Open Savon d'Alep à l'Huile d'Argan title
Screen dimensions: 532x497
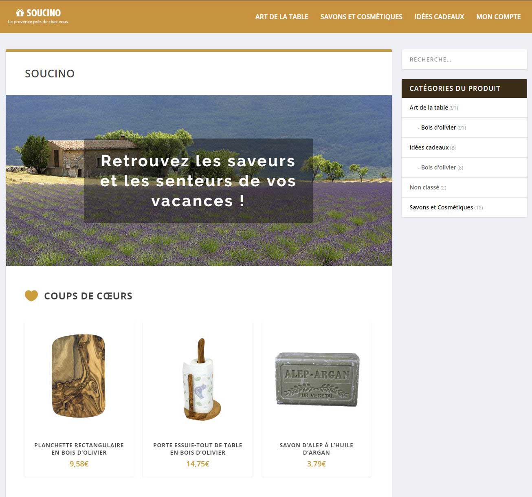click(317, 449)
